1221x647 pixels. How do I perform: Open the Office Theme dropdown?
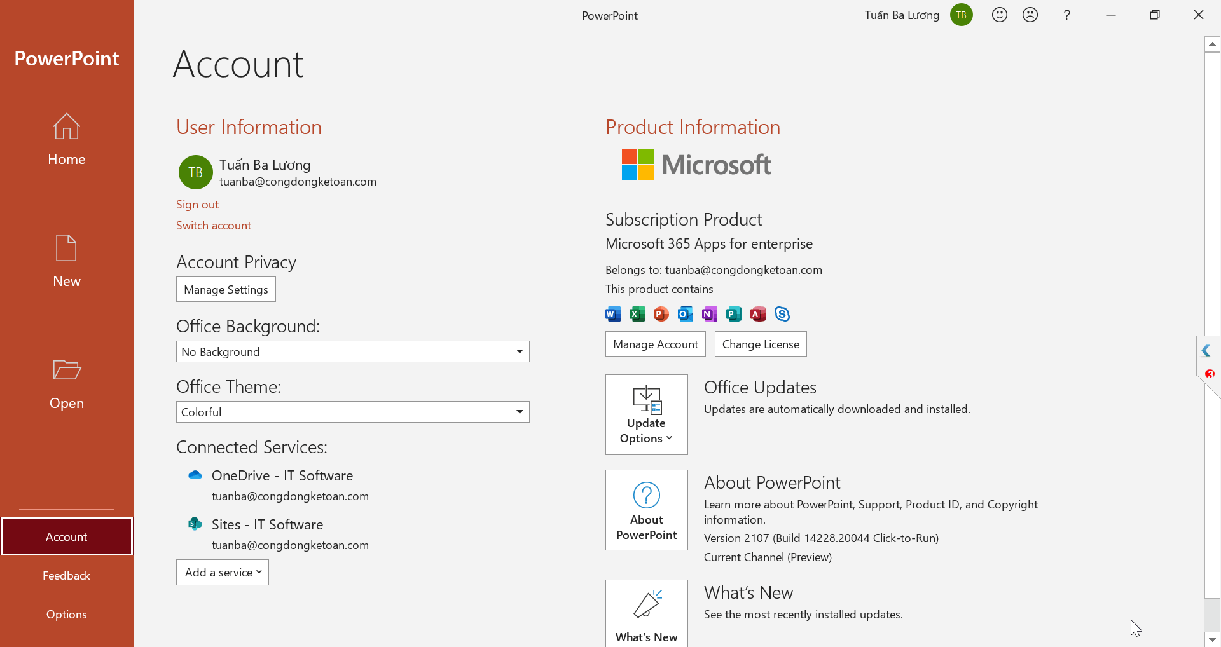coord(353,412)
